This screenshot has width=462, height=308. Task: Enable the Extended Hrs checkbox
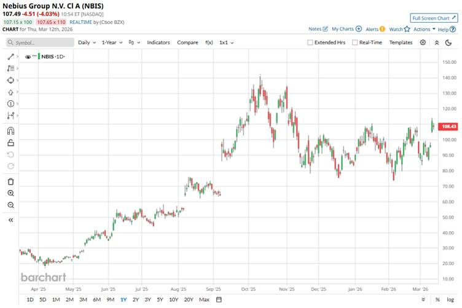[310, 42]
